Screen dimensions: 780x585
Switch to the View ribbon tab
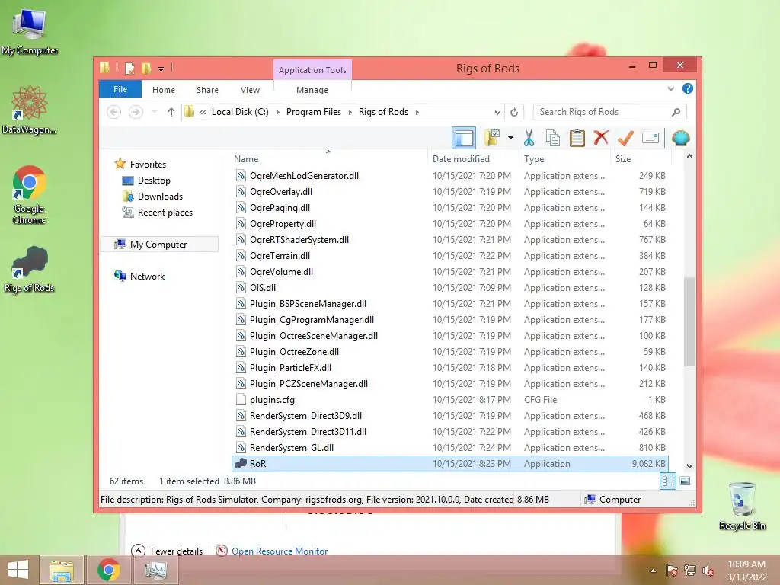(x=250, y=90)
